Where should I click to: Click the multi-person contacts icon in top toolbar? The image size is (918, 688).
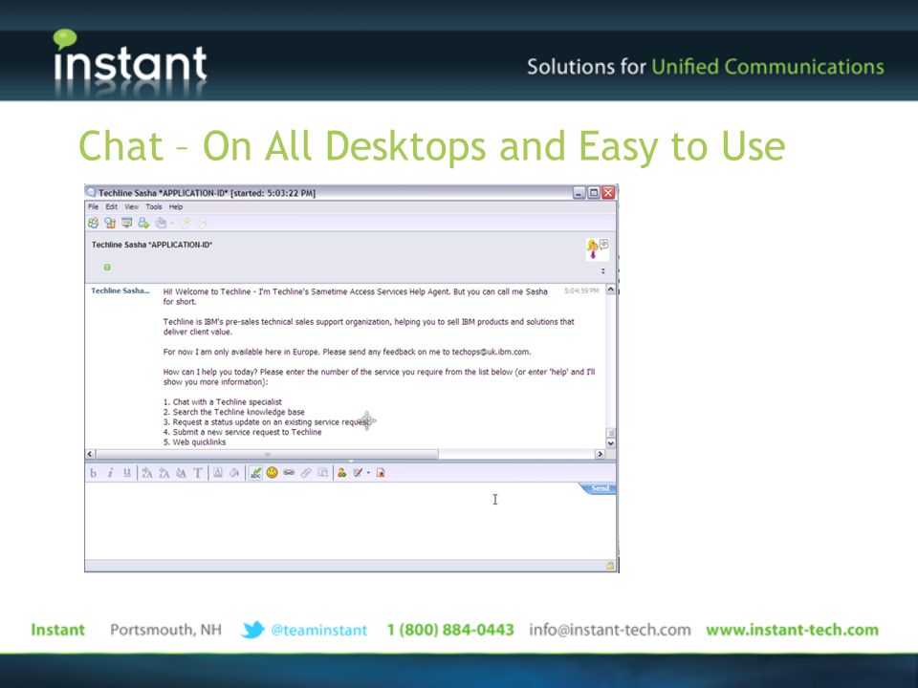pos(93,223)
